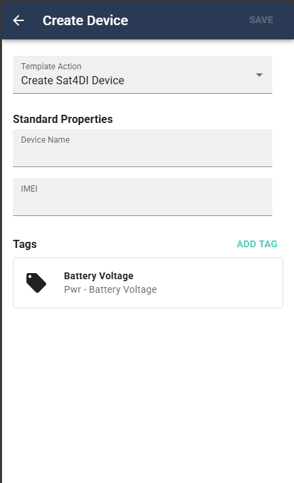The width and height of the screenshot is (294, 483).
Task: Click the tag icon beside Battery Voltage
Action: click(x=36, y=283)
